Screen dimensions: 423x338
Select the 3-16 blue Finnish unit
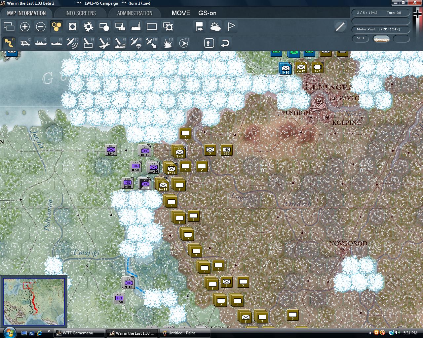tap(286, 69)
